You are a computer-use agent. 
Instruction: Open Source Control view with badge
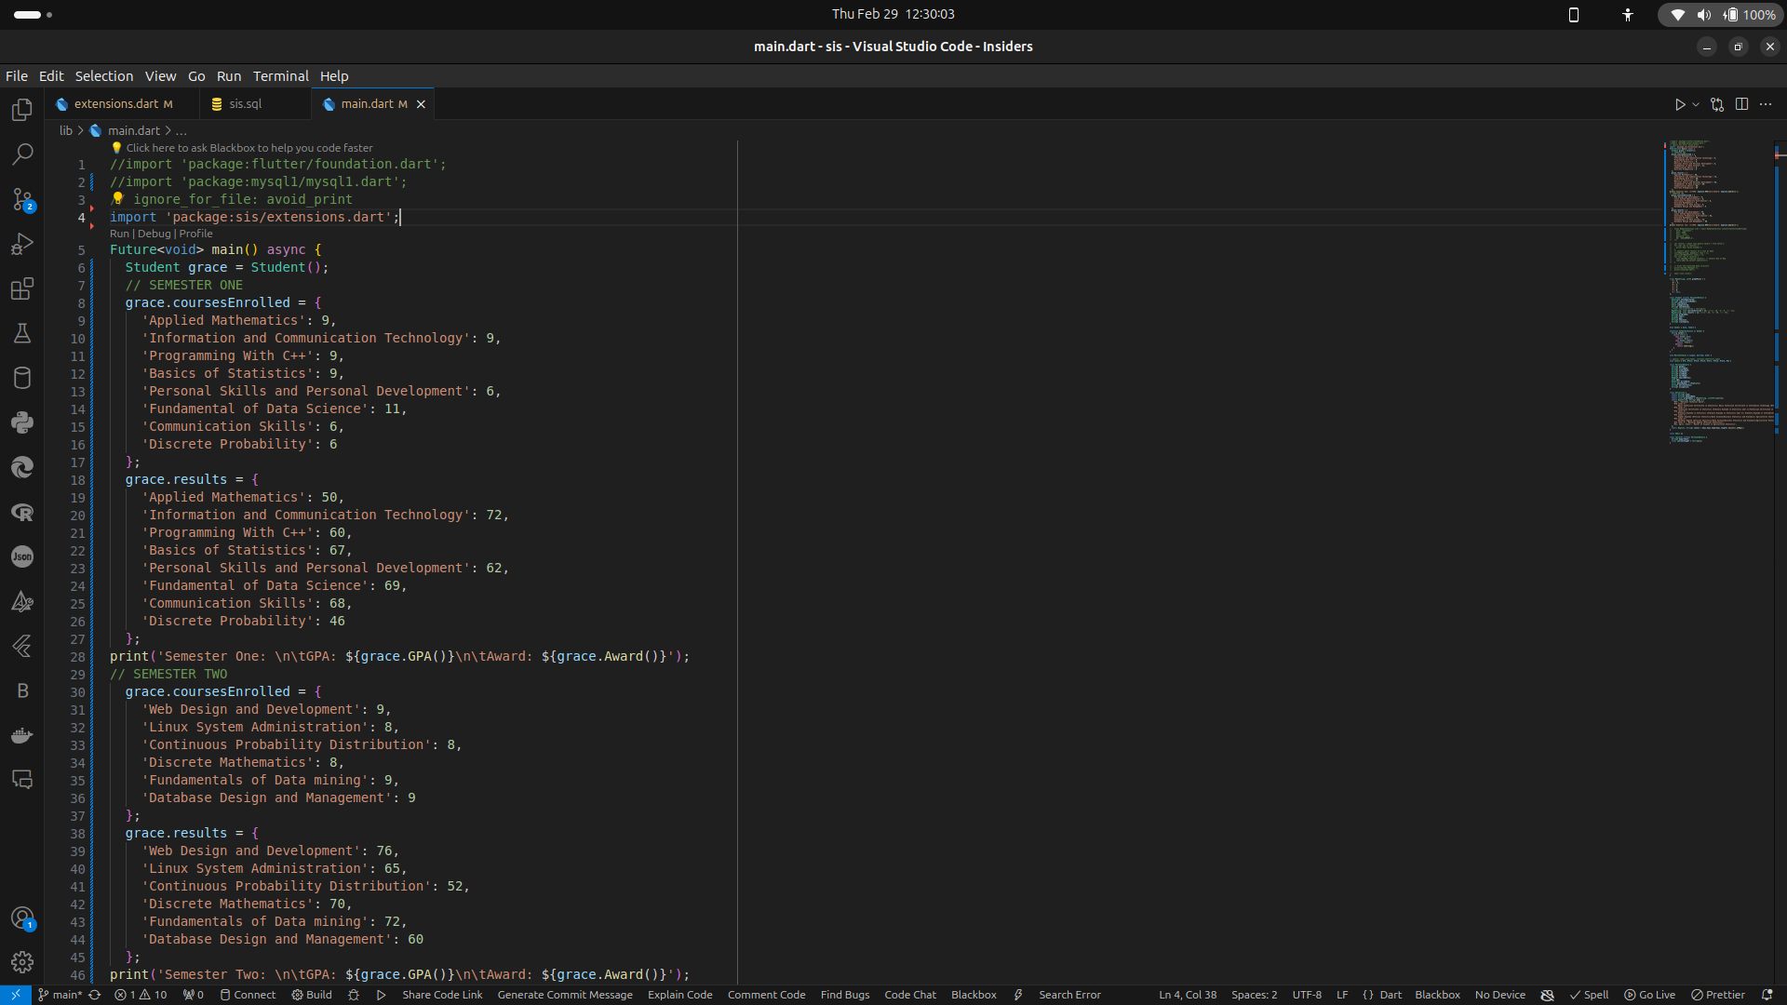pos(22,199)
